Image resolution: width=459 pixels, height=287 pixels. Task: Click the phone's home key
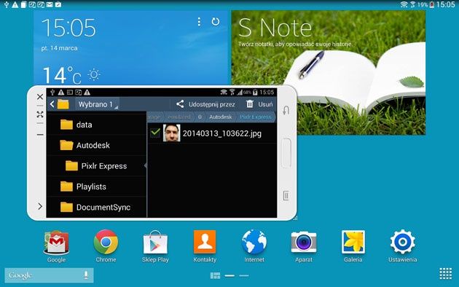(286, 153)
